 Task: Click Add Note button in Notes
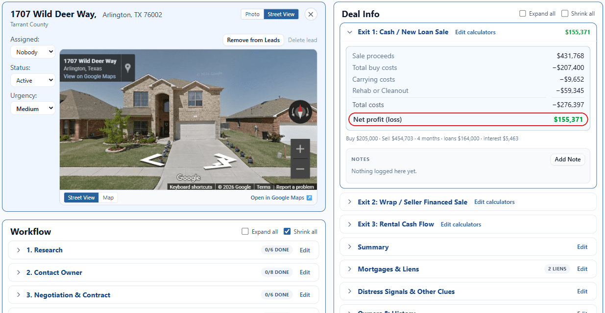[567, 159]
